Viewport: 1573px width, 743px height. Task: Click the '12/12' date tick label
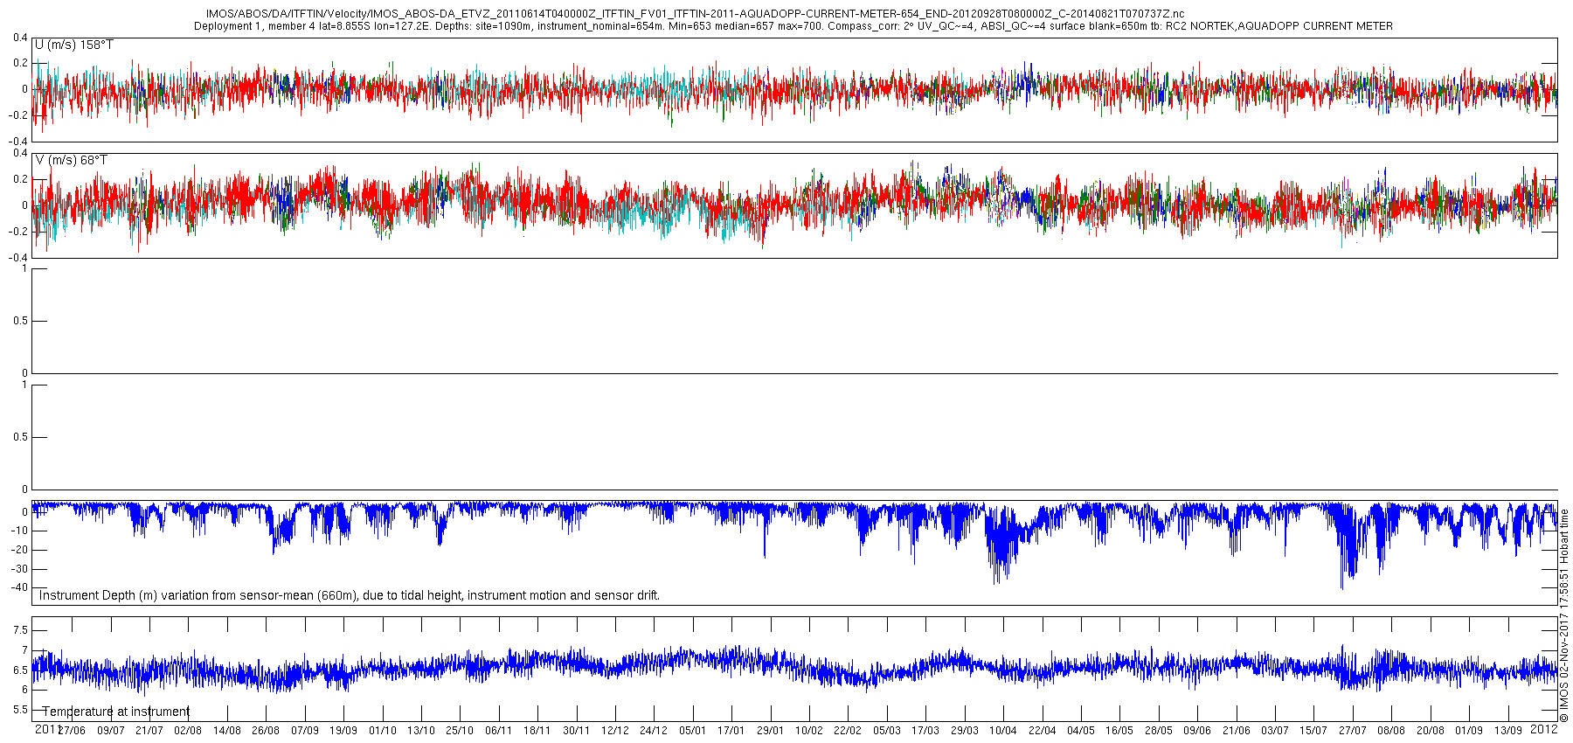pyautogui.click(x=615, y=731)
